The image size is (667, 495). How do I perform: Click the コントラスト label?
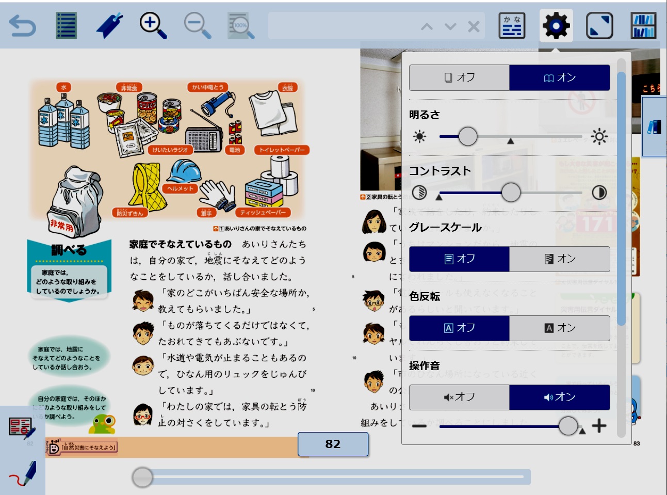click(x=440, y=171)
